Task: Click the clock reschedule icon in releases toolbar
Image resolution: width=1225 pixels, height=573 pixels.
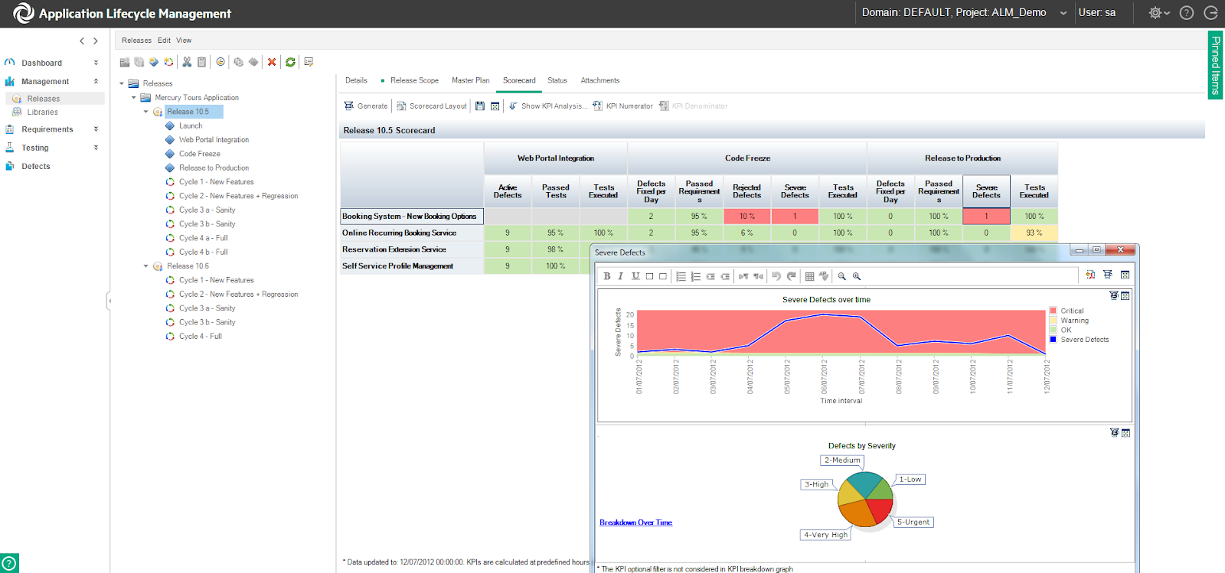Action: tap(220, 62)
